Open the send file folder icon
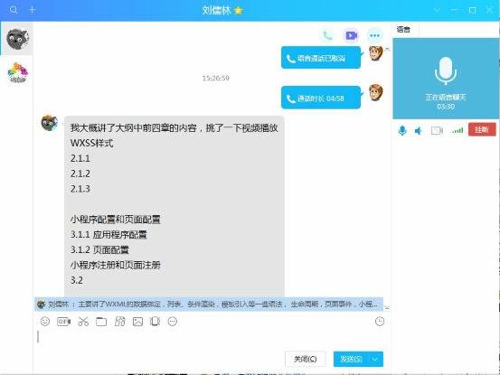The height and width of the screenshot is (375, 500). 101,322
